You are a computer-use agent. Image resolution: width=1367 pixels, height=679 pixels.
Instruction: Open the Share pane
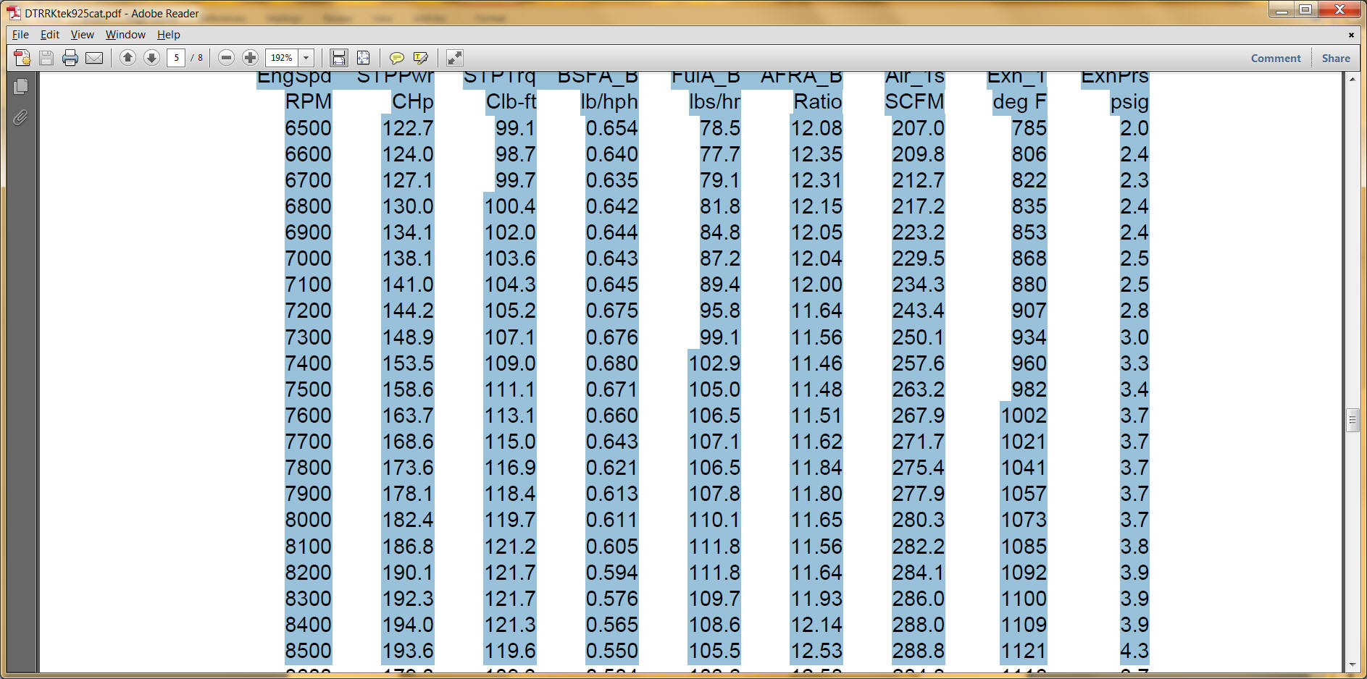(1335, 59)
